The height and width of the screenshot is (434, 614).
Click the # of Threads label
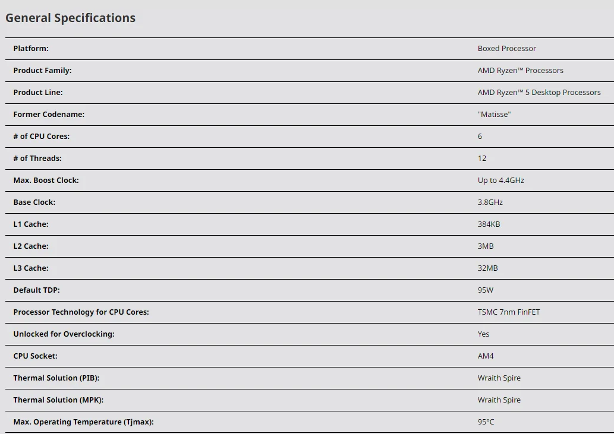(x=37, y=159)
